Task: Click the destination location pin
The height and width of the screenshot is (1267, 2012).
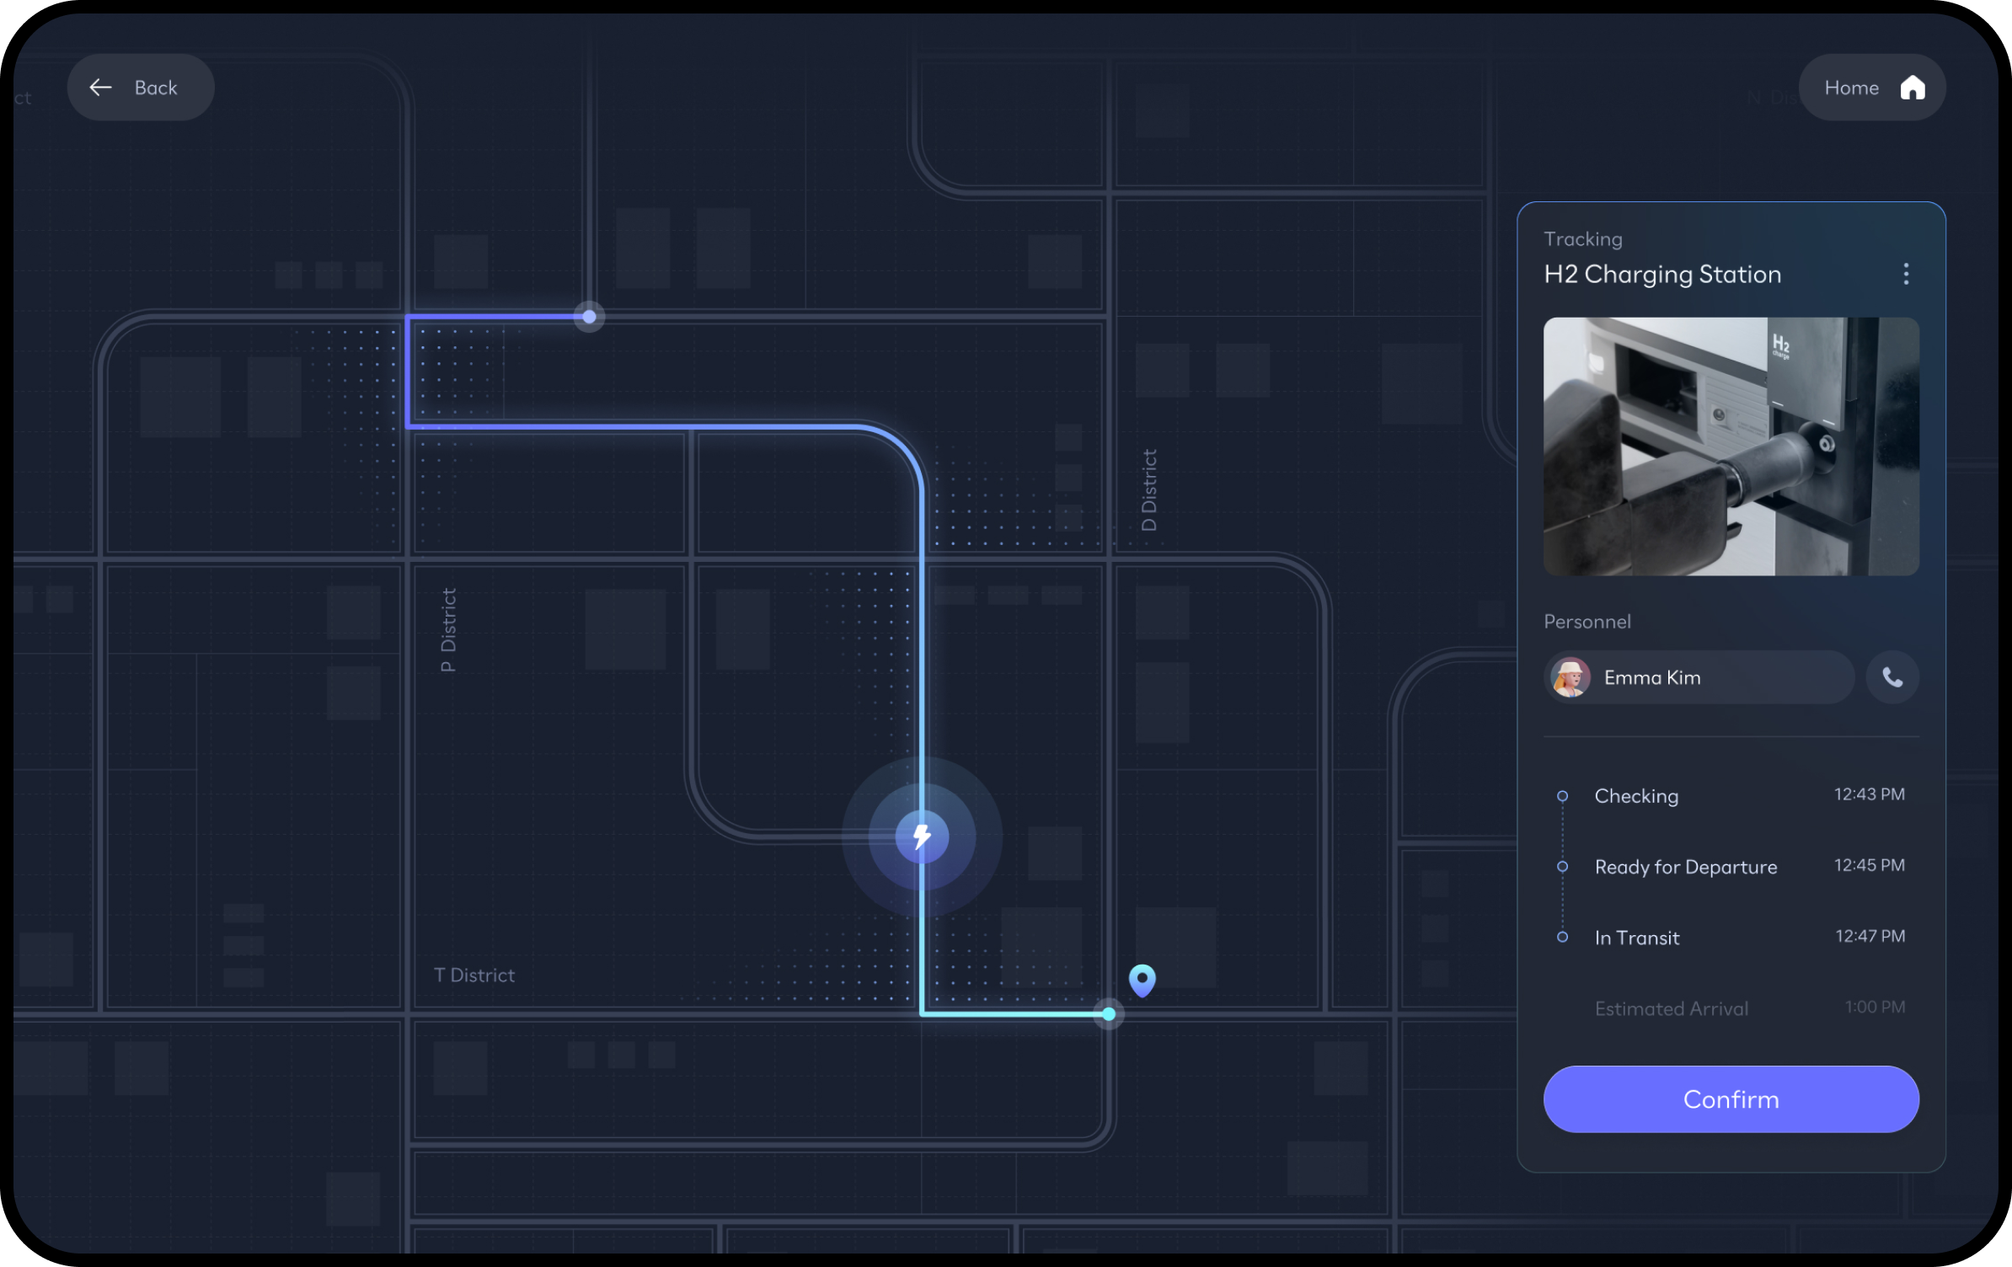Action: (1142, 980)
